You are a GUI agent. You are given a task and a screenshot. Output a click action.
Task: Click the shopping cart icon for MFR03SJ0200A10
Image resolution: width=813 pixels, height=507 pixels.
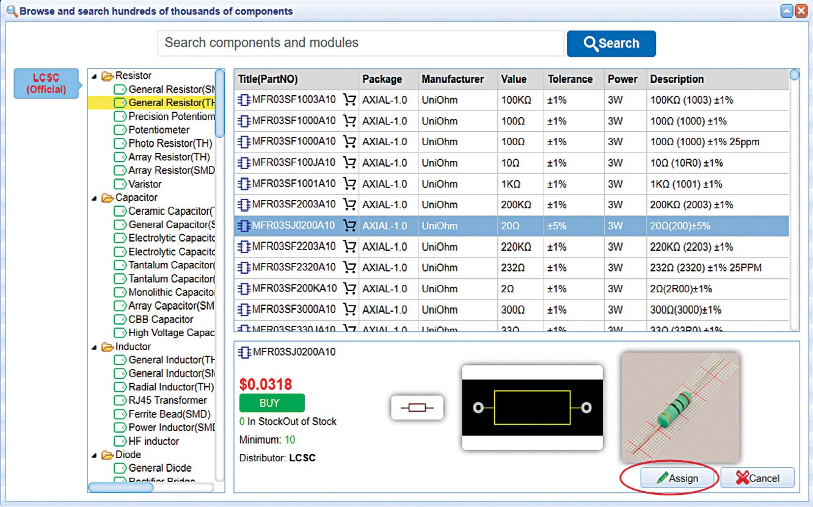pyautogui.click(x=349, y=226)
